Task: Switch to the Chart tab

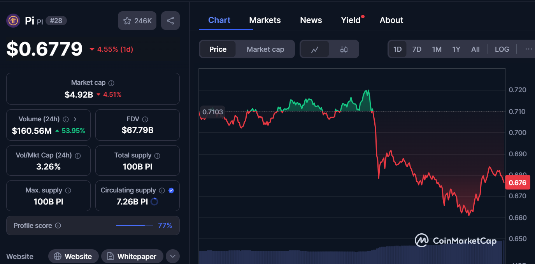Action: click(219, 20)
